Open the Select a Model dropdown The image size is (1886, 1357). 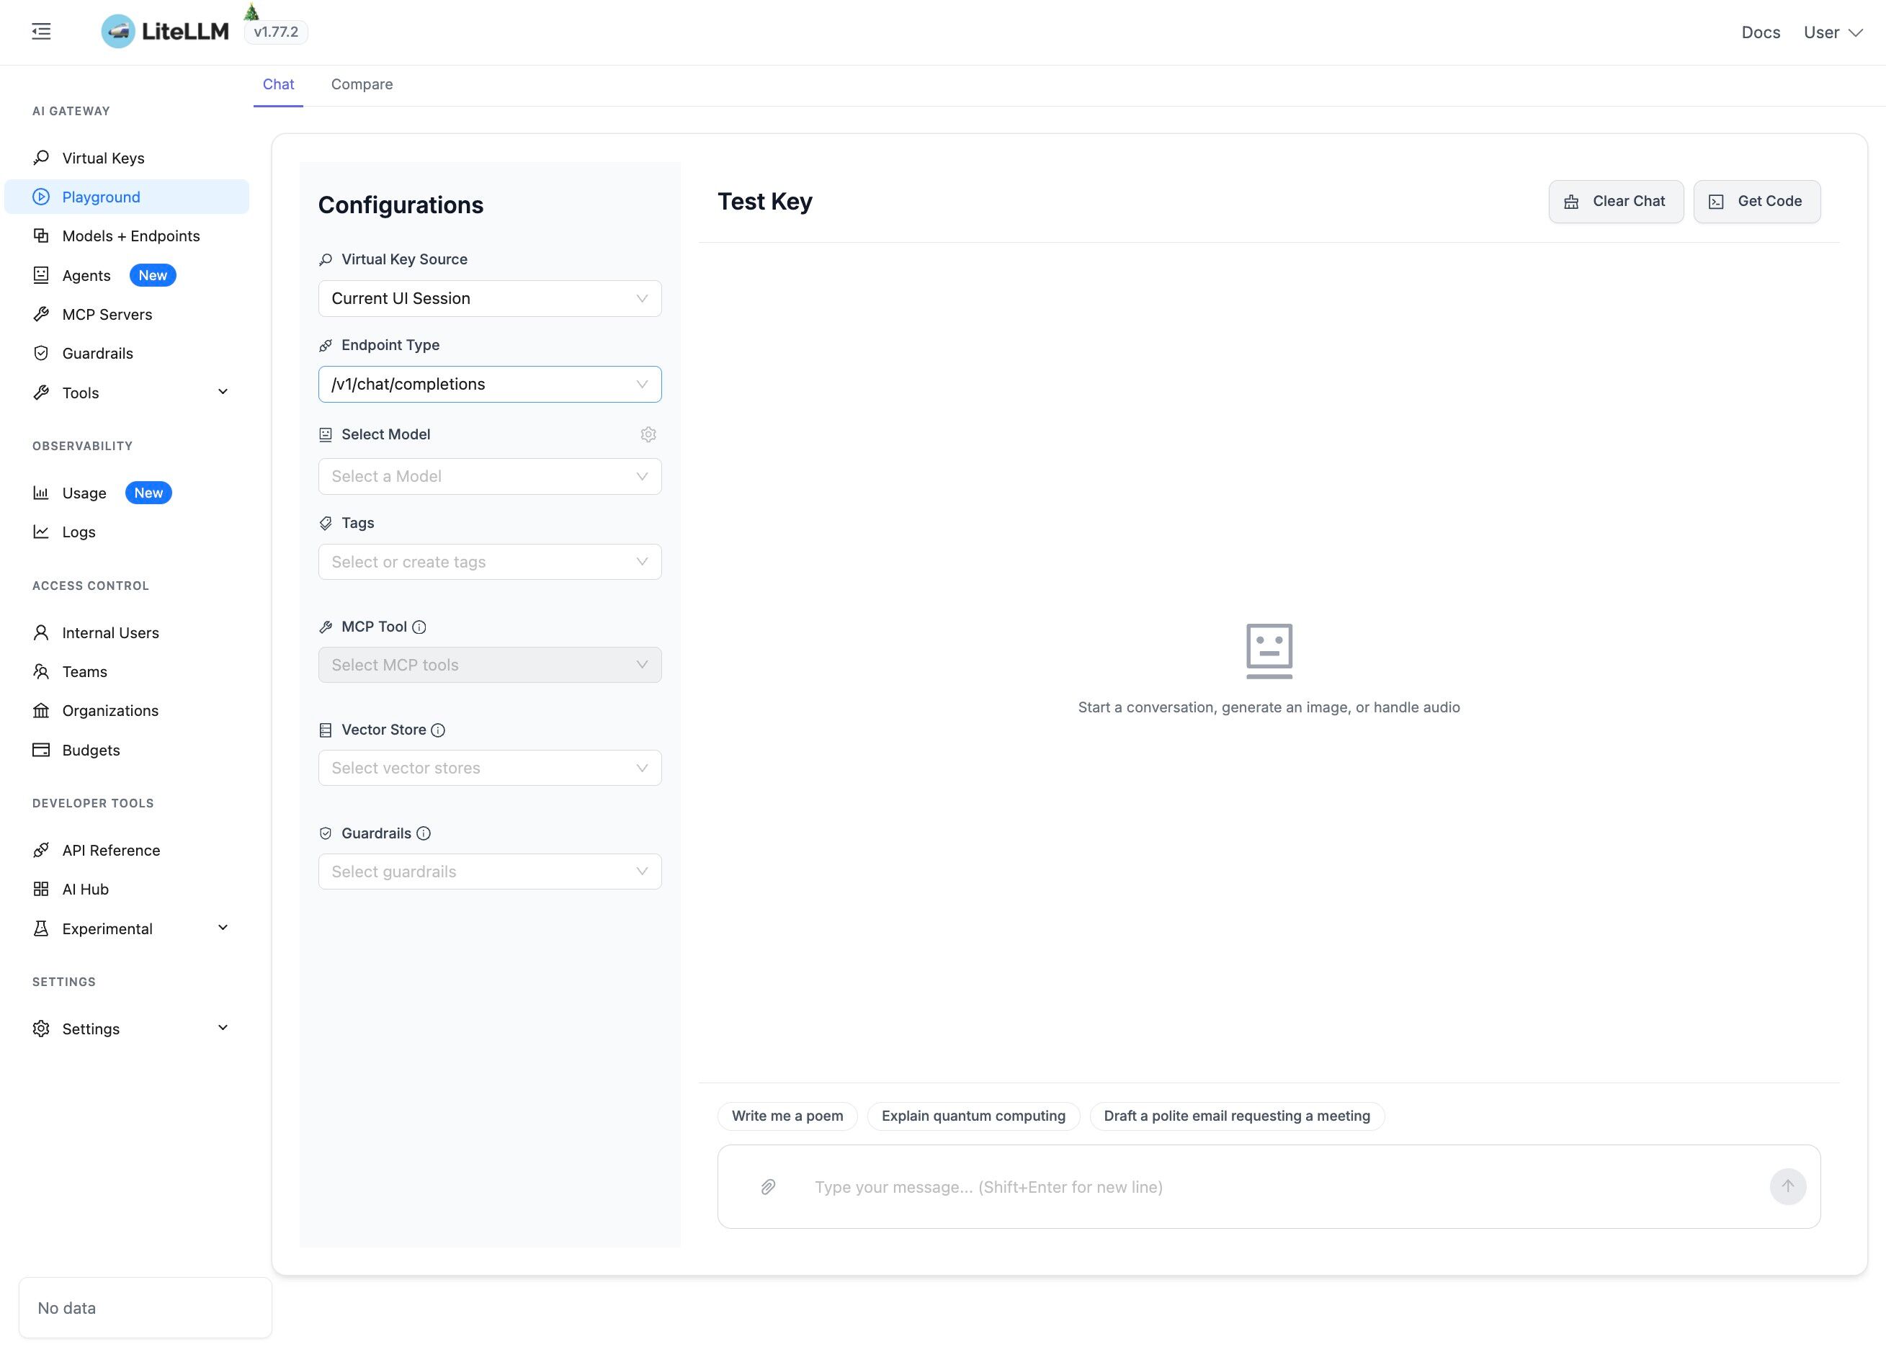[x=489, y=475]
